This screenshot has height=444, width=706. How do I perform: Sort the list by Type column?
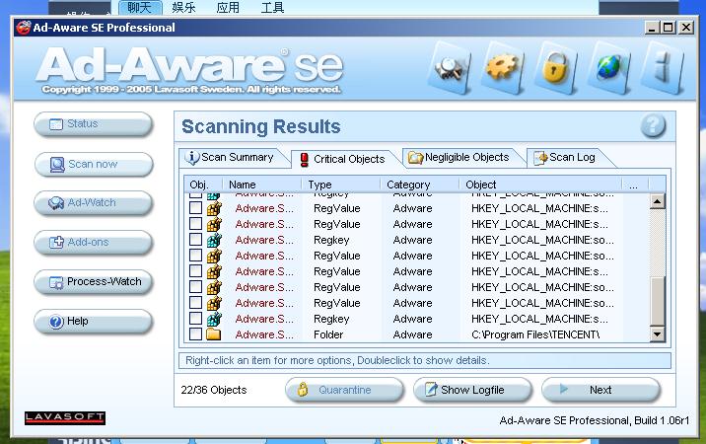pyautogui.click(x=341, y=185)
